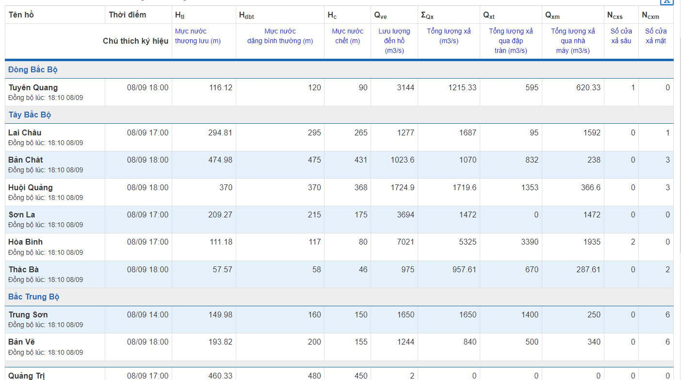Click the Huội Quảng reservoir name
Viewport: 681px width, 380px height.
[31, 188]
